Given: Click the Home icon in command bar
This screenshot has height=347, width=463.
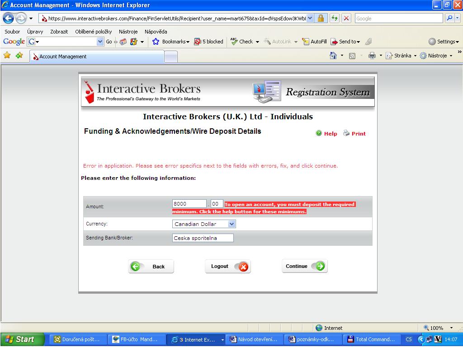Looking at the screenshot, I should coord(333,56).
